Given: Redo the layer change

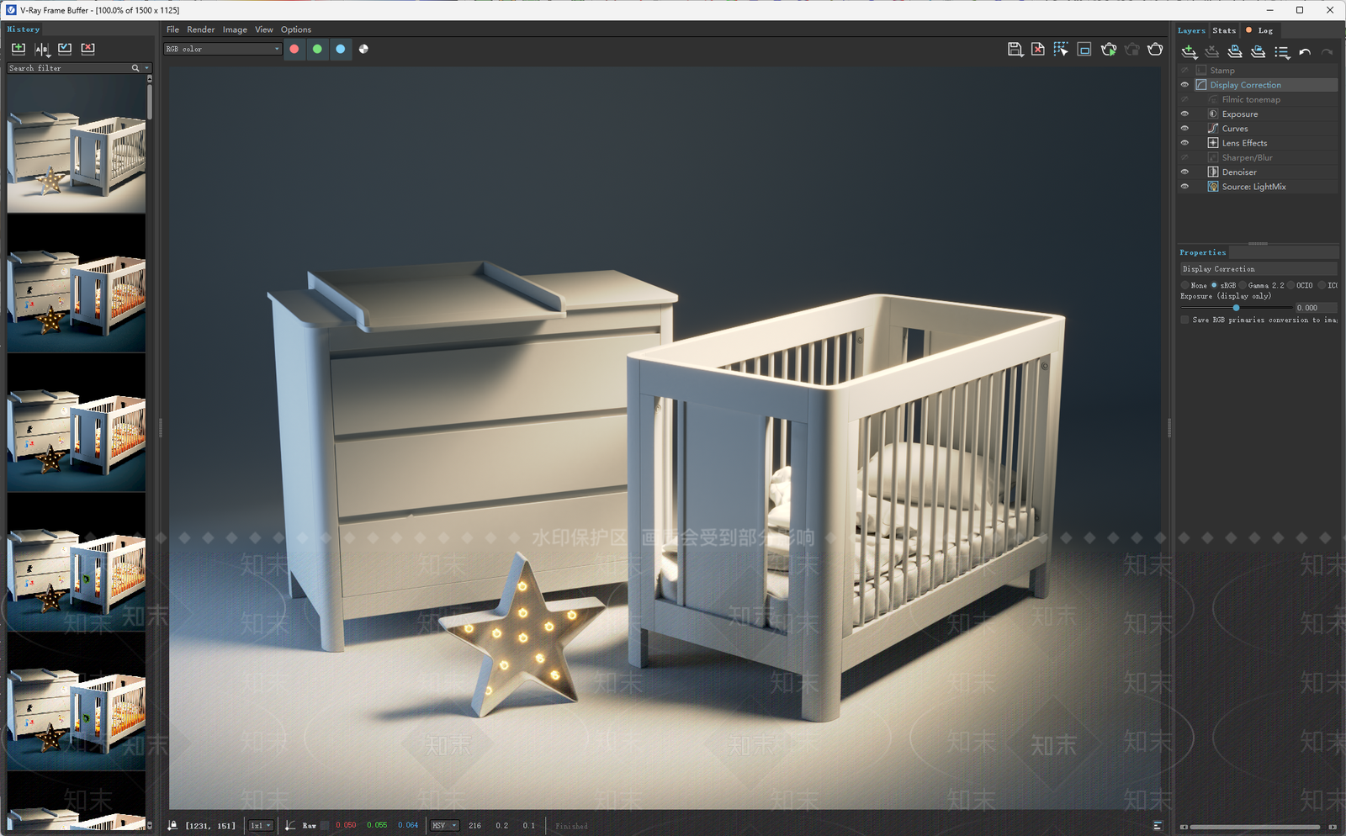Looking at the screenshot, I should point(1327,52).
